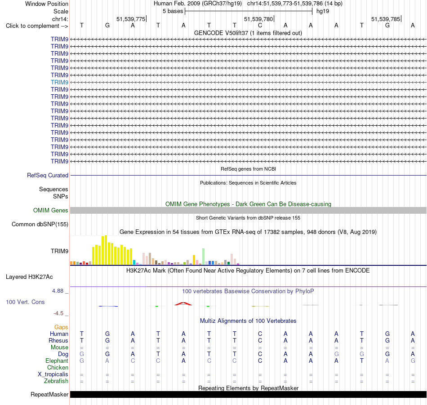This screenshot has width=427, height=405.
Task: Click the X_tropicalis alignment row label
Action: [53, 374]
